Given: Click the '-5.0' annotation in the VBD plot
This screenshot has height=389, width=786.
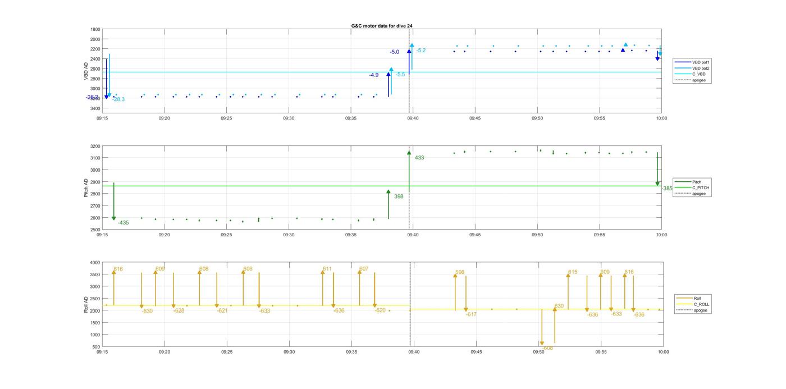Looking at the screenshot, I should click(395, 52).
